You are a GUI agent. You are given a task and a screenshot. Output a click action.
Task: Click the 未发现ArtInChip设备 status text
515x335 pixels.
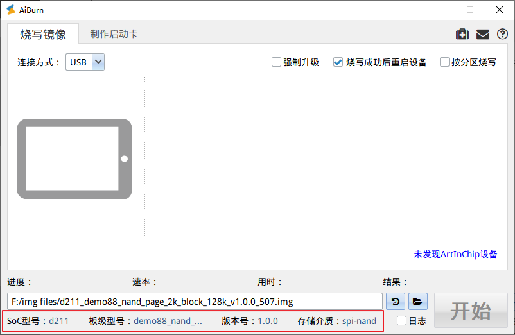coord(455,254)
